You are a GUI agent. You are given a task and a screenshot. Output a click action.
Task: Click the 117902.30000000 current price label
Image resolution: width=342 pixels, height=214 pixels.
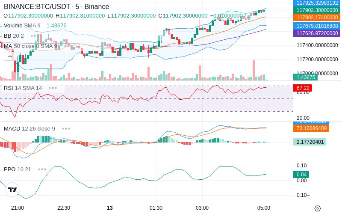pyautogui.click(x=317, y=10)
